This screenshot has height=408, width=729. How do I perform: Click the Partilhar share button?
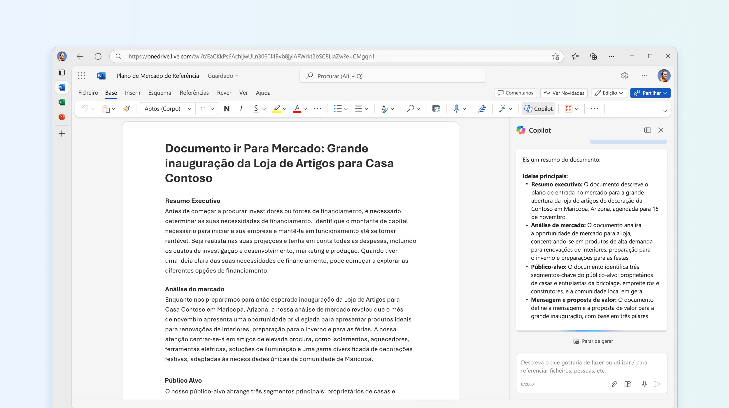coord(650,93)
